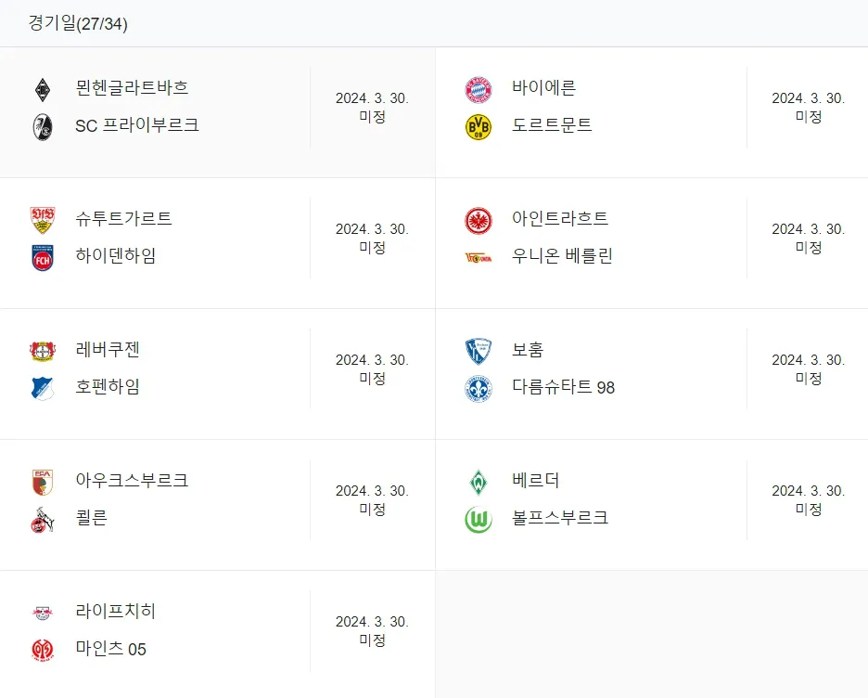
Task: Click the Borussia Dortmund BVB logo
Action: tap(479, 127)
